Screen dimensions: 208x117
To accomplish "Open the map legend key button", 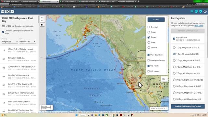I will coord(164,79).
